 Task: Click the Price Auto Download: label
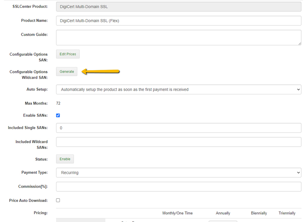click(28, 200)
